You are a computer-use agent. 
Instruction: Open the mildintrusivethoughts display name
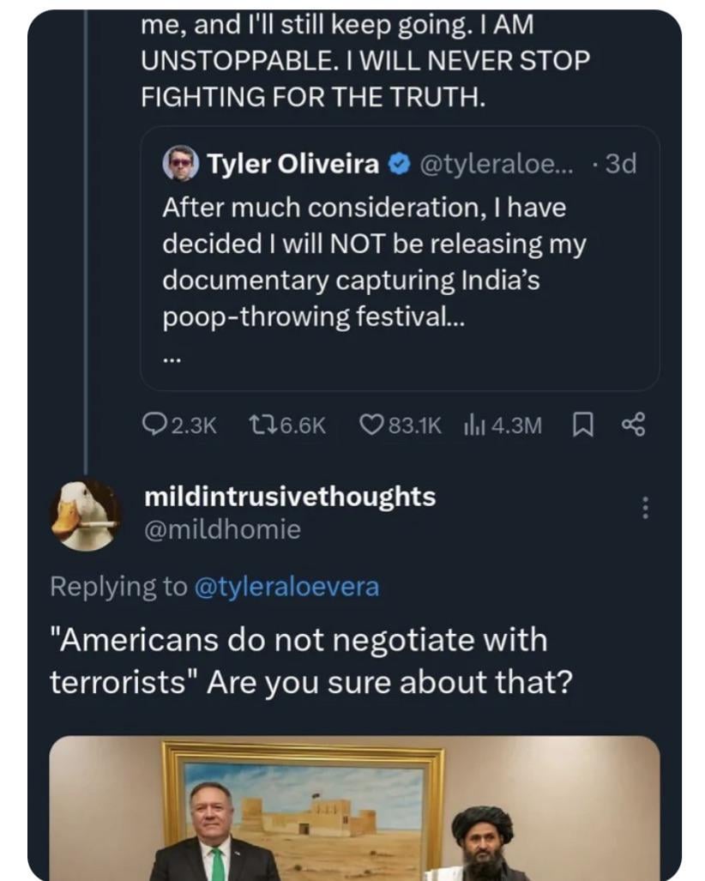pyautogui.click(x=290, y=496)
